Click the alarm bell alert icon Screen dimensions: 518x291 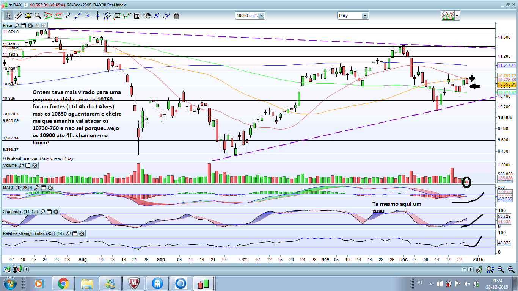pos(28,16)
